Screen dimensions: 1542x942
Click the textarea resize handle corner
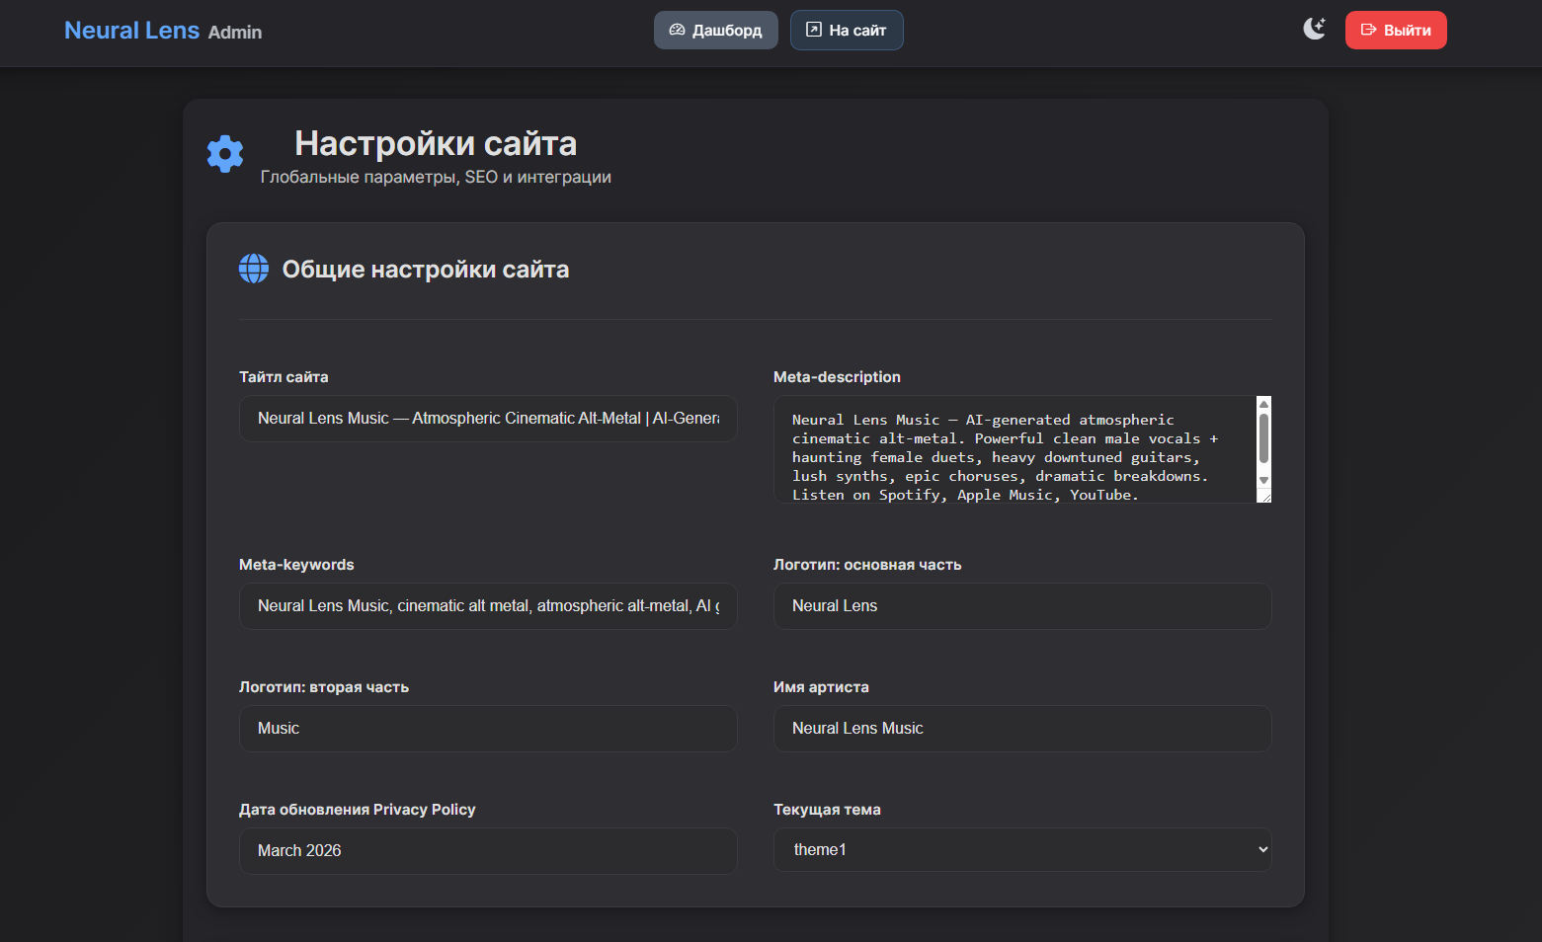coord(1264,498)
